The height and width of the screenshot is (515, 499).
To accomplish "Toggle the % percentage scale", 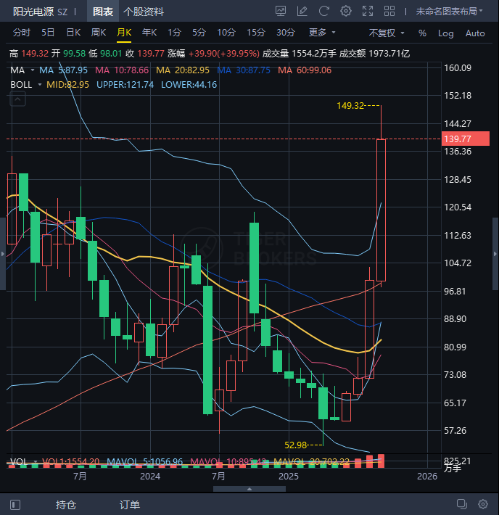I will coord(422,33).
